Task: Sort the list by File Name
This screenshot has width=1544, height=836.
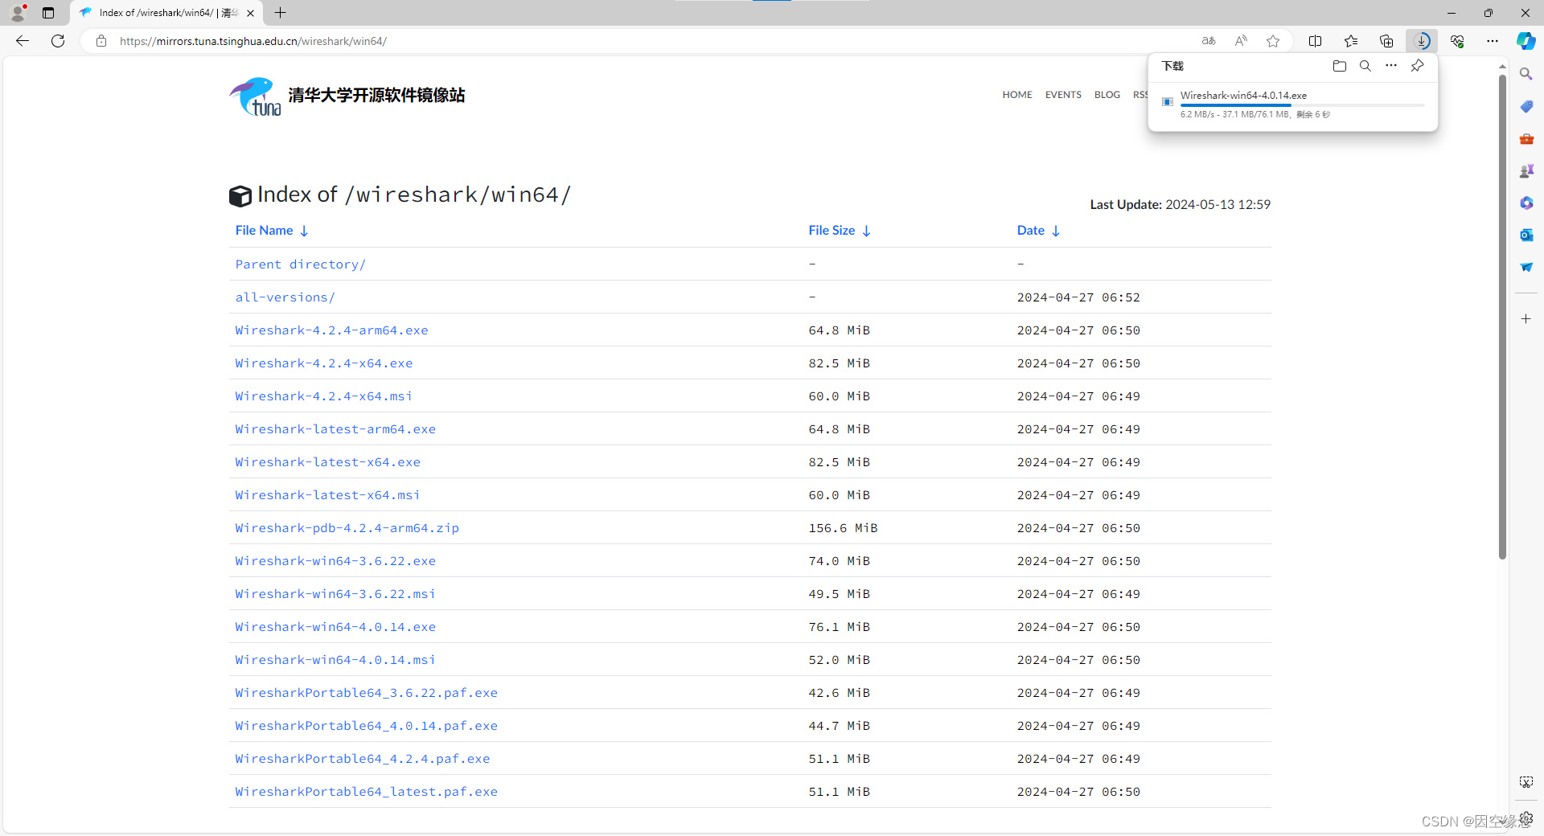Action: (272, 231)
